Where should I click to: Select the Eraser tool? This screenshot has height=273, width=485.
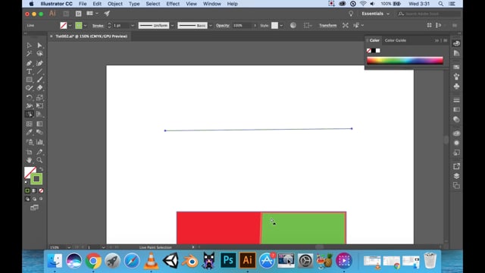point(39,88)
